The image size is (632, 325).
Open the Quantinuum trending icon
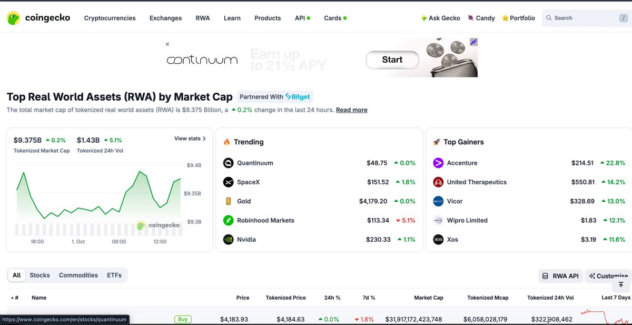tap(228, 163)
